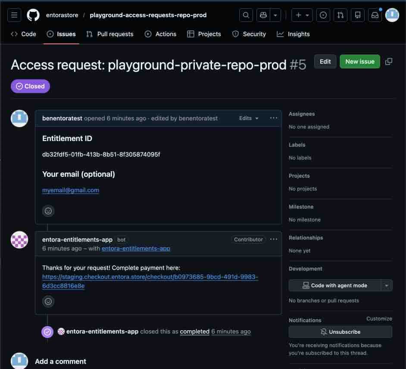Viewport: 406px width, 369px height.
Task: Click the New issue button
Action: (359, 61)
